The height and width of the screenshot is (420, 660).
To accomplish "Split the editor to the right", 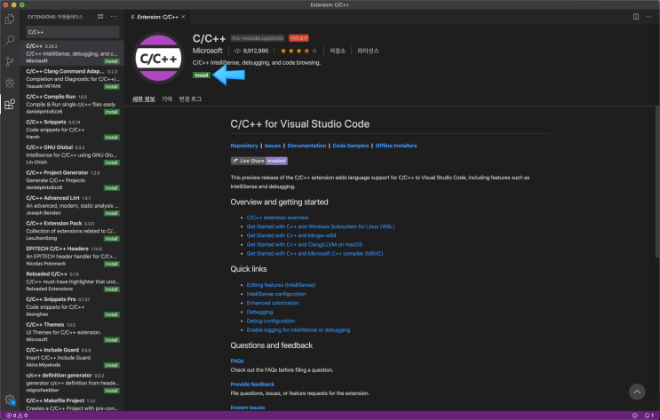I will [x=636, y=17].
